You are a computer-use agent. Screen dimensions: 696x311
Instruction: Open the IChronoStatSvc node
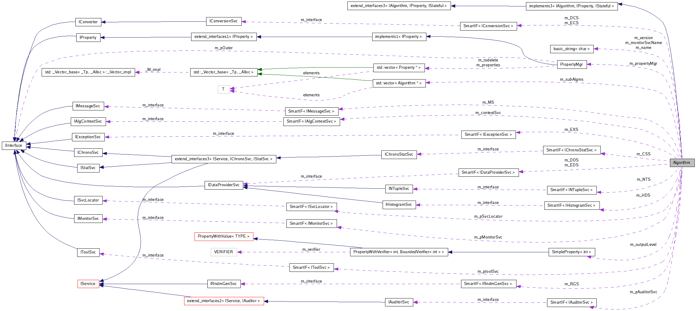point(399,154)
